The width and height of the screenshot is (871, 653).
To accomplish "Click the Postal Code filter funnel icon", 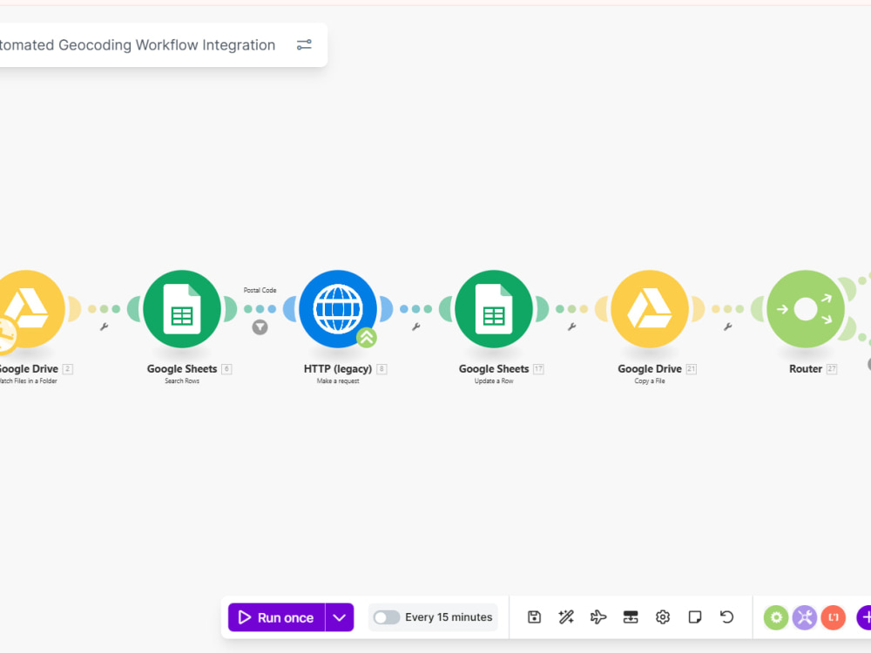I will (x=260, y=327).
